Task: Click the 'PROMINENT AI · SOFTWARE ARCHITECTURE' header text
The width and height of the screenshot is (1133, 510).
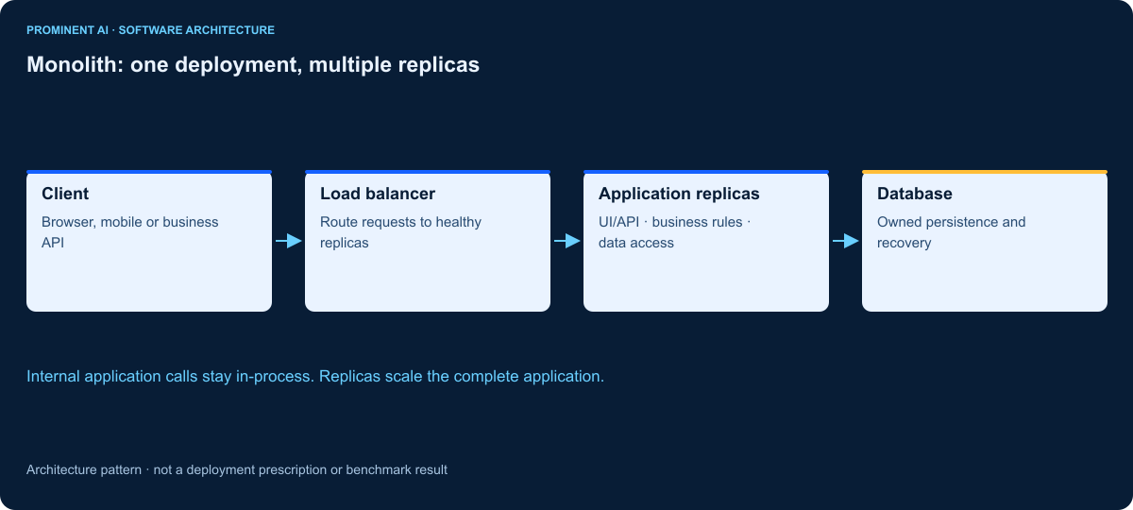Action: tap(150, 30)
